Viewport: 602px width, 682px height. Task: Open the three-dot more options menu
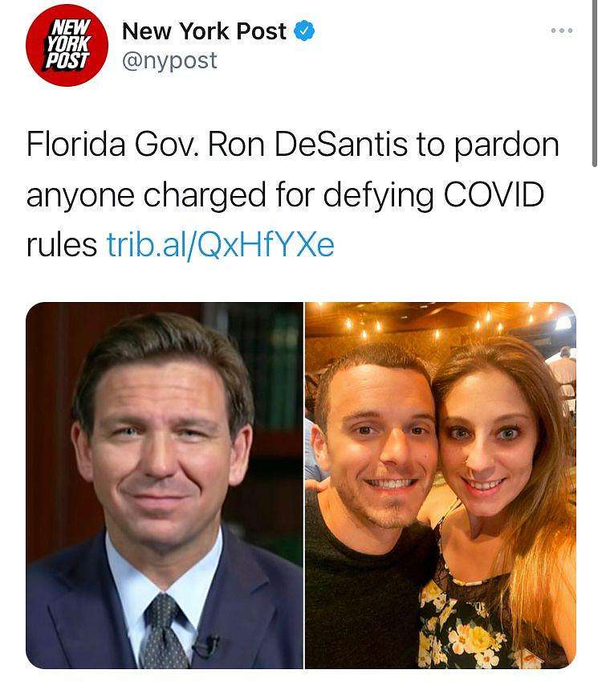pos(562,31)
